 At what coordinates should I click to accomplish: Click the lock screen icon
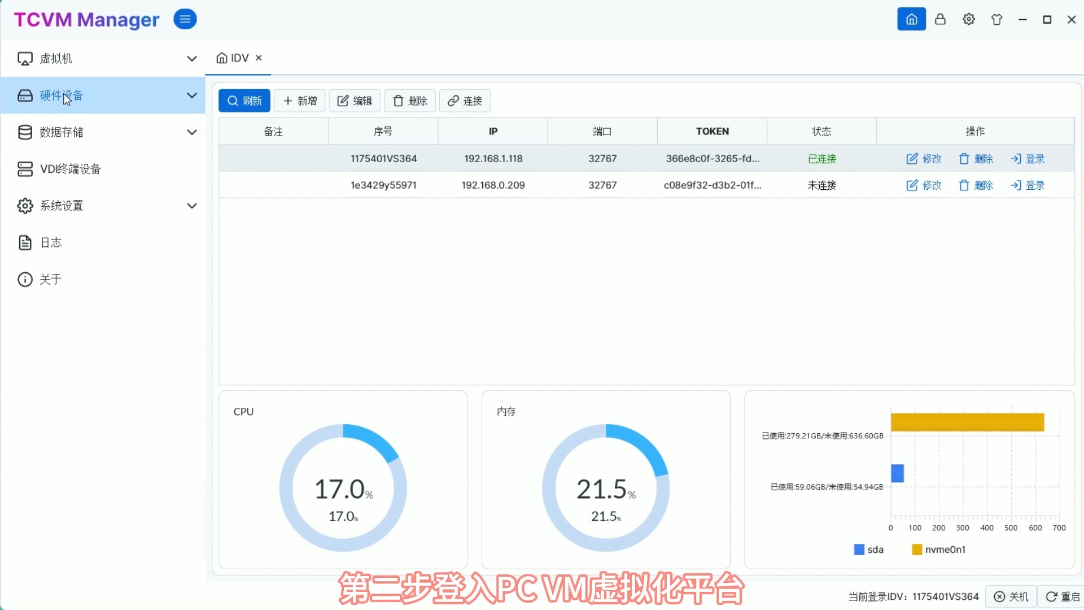(x=940, y=19)
